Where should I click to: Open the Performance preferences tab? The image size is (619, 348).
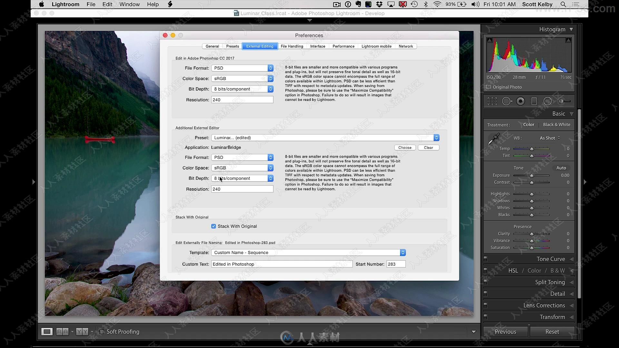pos(343,46)
